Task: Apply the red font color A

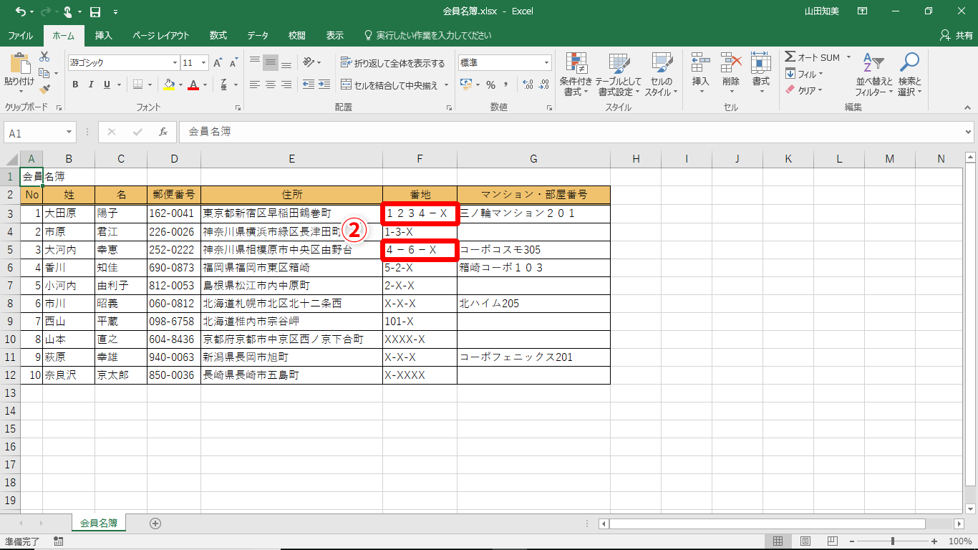Action: point(193,85)
